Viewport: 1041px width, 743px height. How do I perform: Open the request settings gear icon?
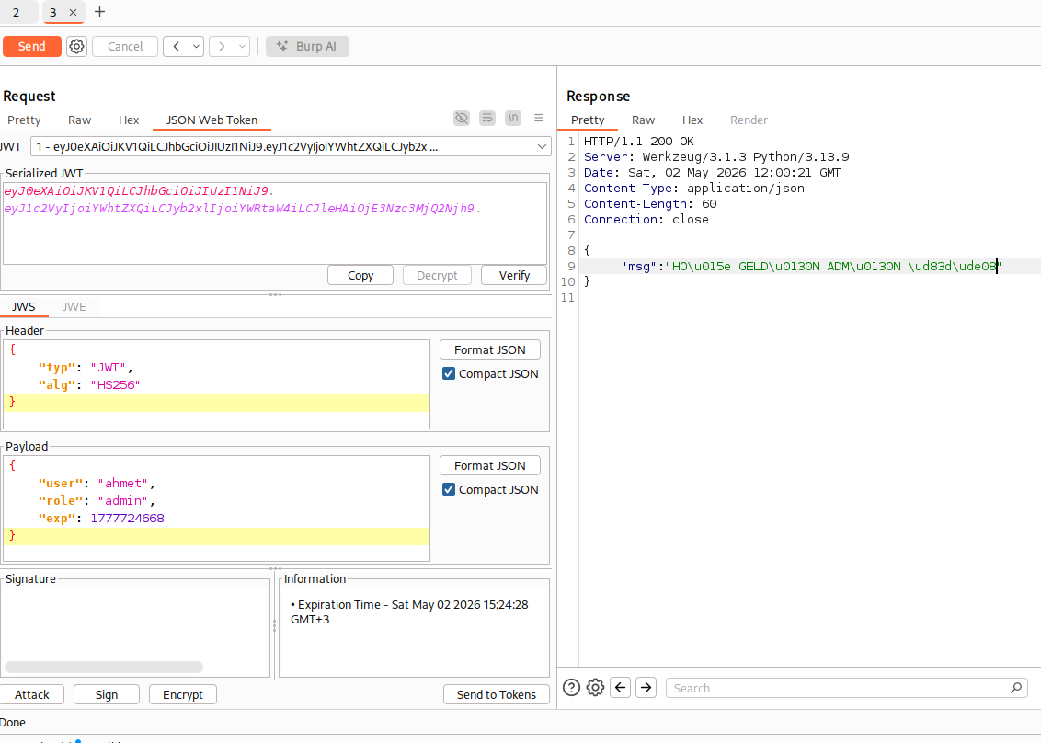77,47
